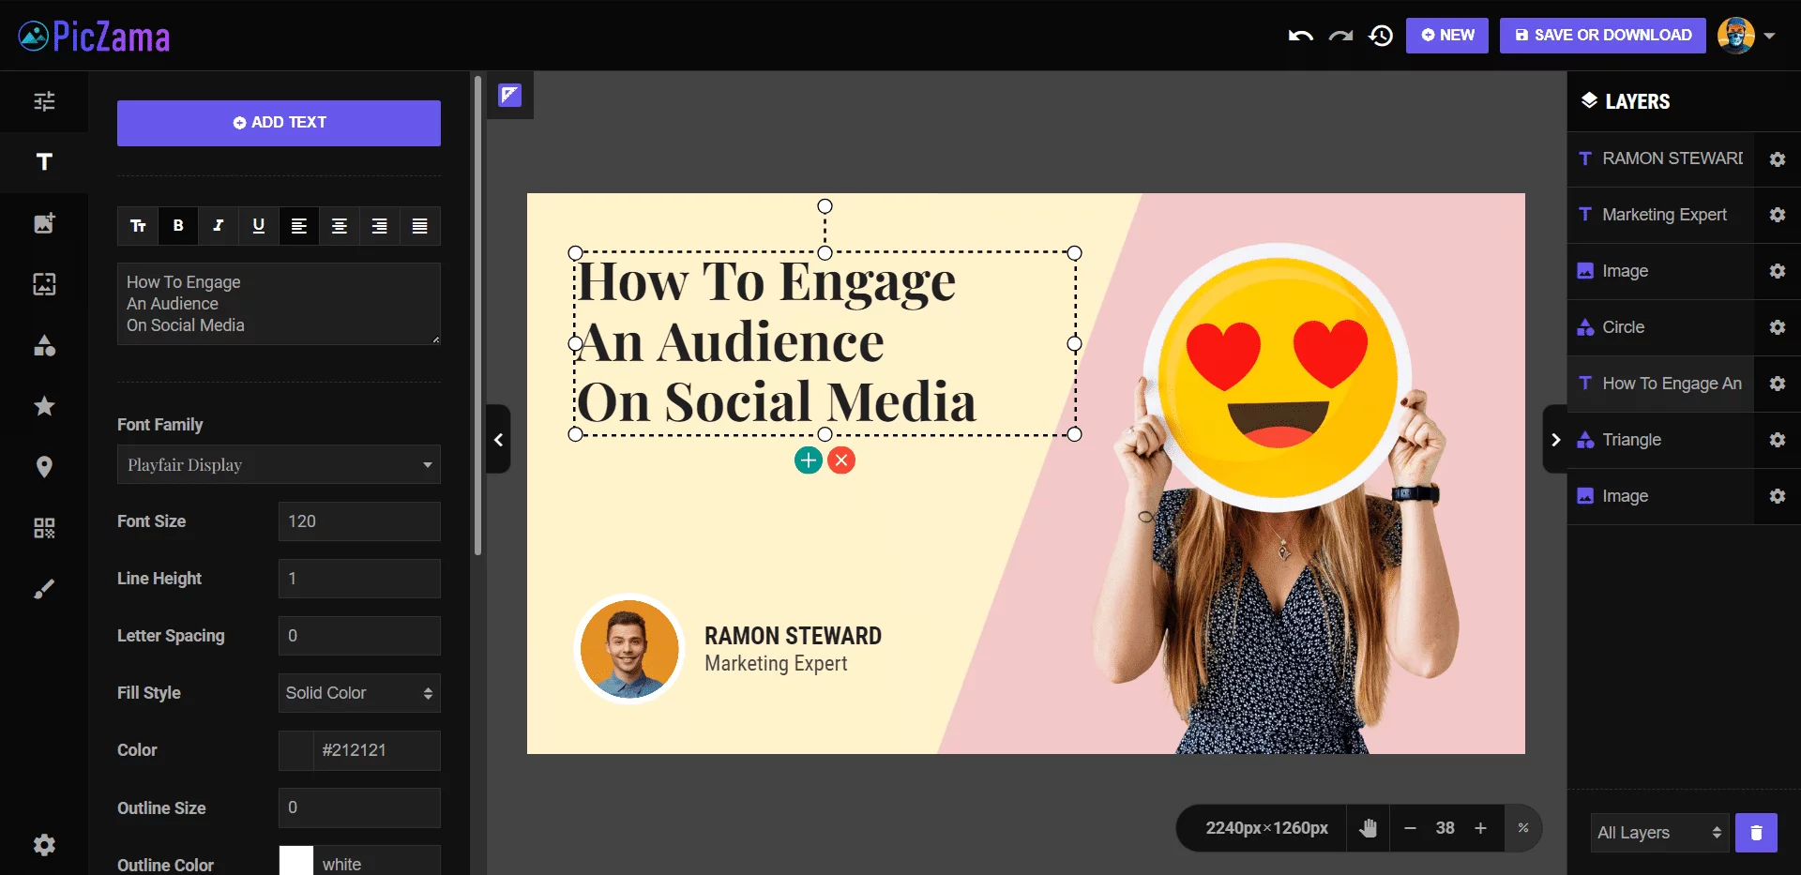Click green plus duplicate button under text

pyautogui.click(x=809, y=460)
